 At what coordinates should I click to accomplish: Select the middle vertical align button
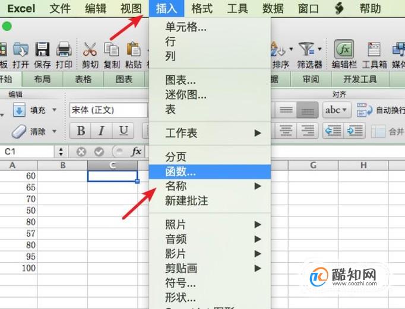coord(286,110)
